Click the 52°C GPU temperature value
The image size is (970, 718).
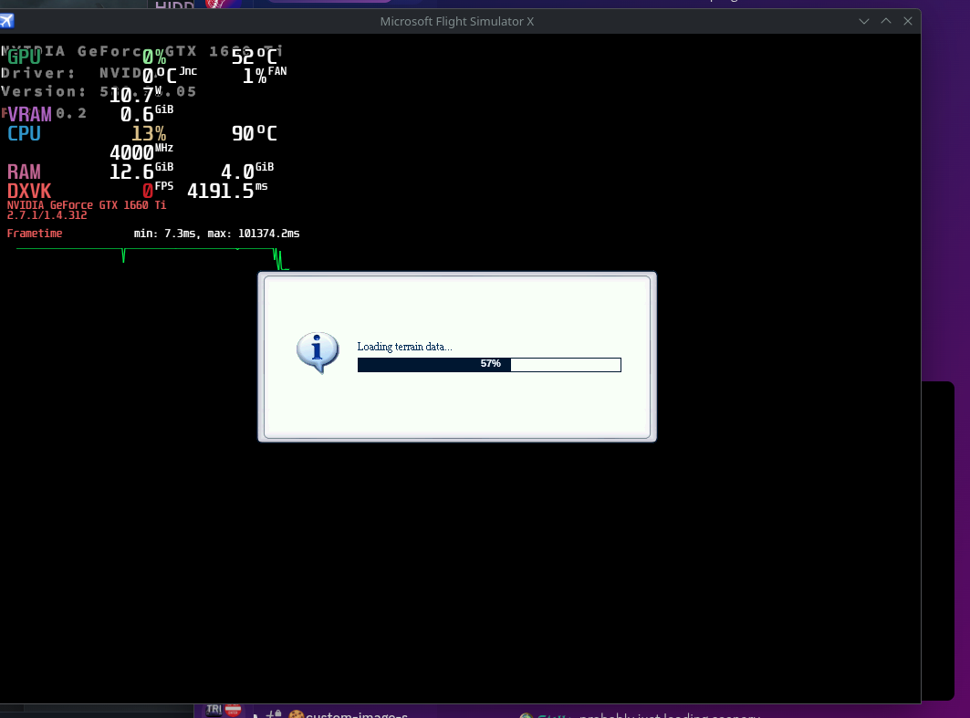[255, 57]
